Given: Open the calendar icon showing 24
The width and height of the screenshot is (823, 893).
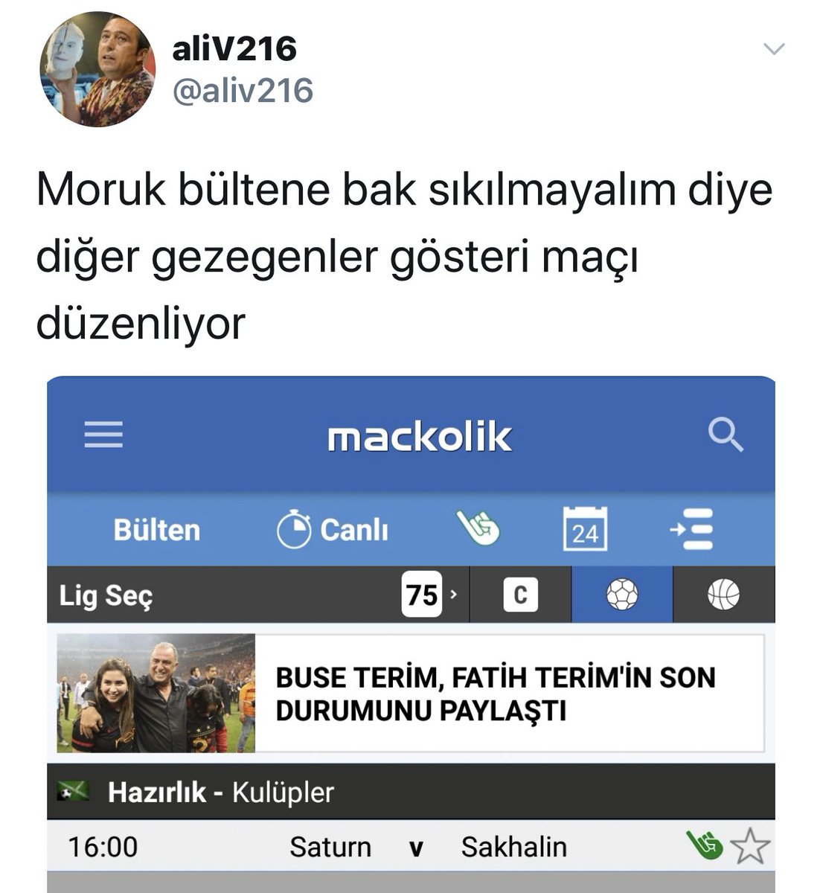Looking at the screenshot, I should point(585,528).
